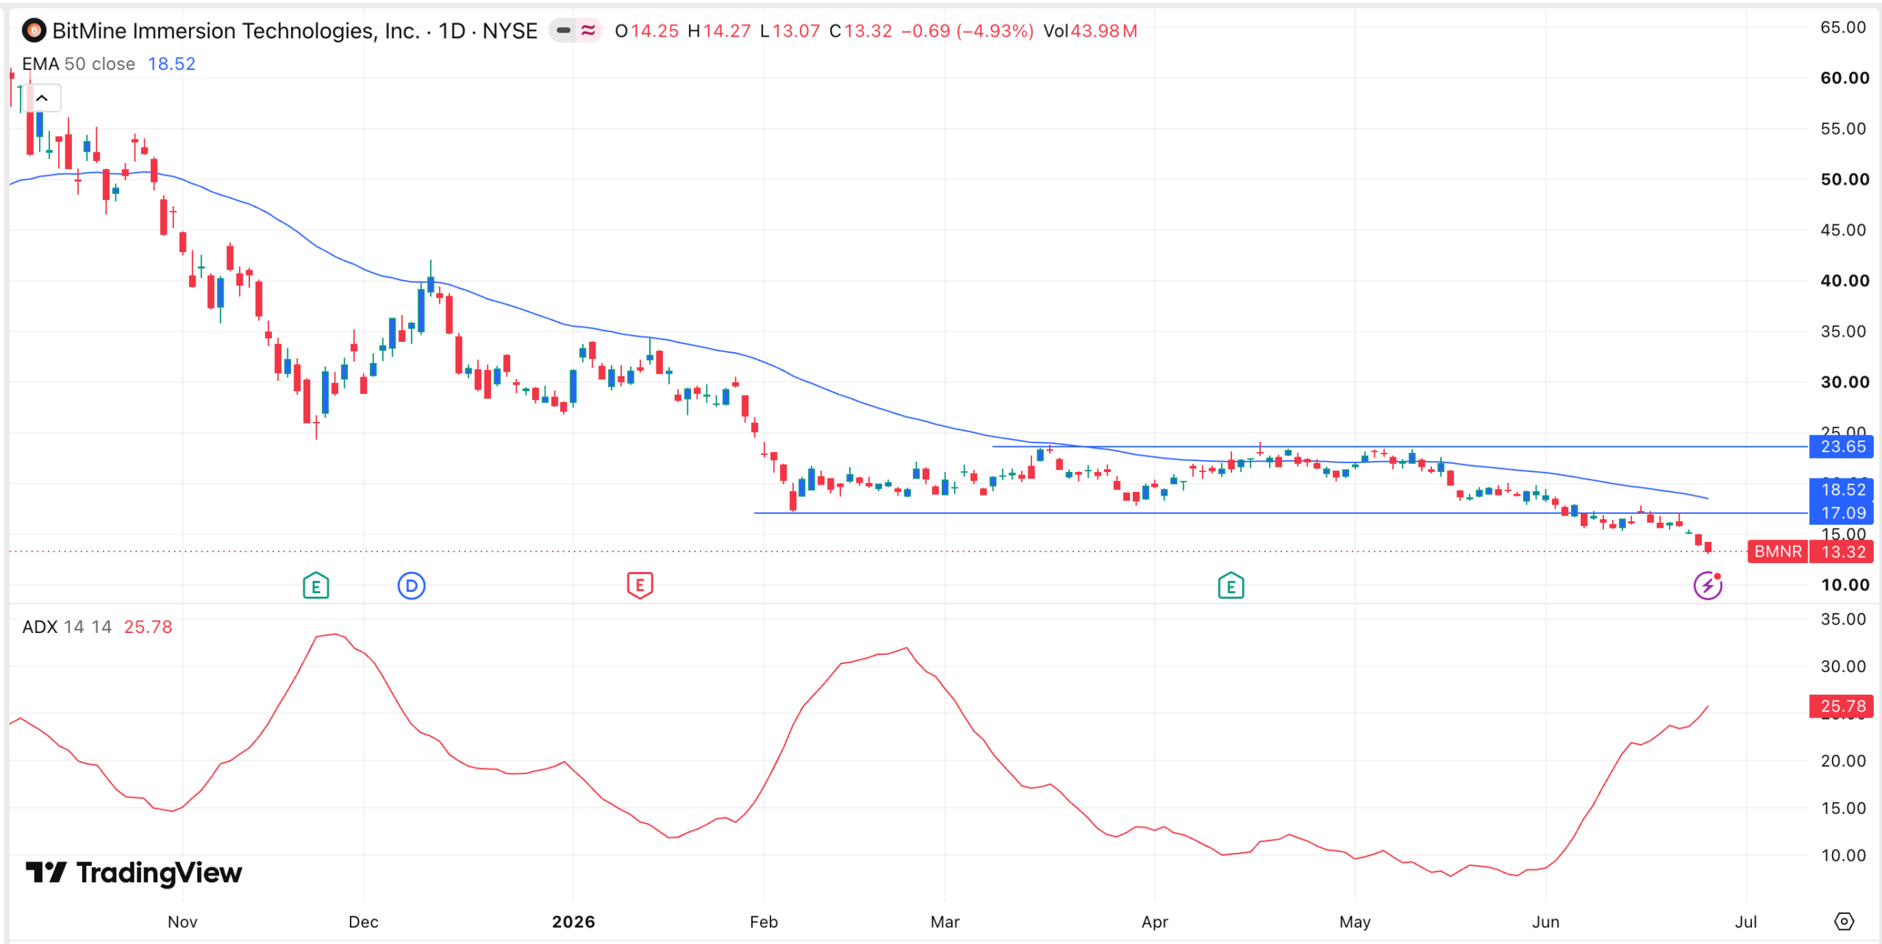Click the Jun label on the time axis
This screenshot has height=944, width=1882.
point(1545,922)
